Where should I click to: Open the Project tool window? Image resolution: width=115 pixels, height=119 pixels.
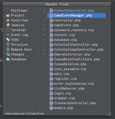(18, 15)
